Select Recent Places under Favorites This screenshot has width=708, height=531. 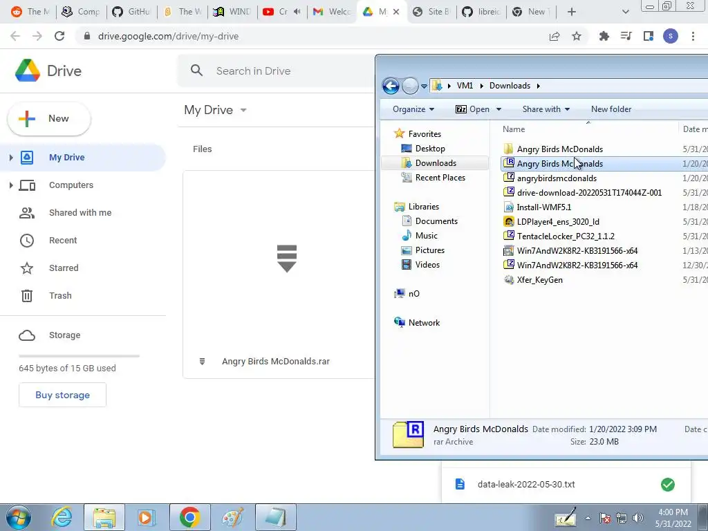[440, 178]
